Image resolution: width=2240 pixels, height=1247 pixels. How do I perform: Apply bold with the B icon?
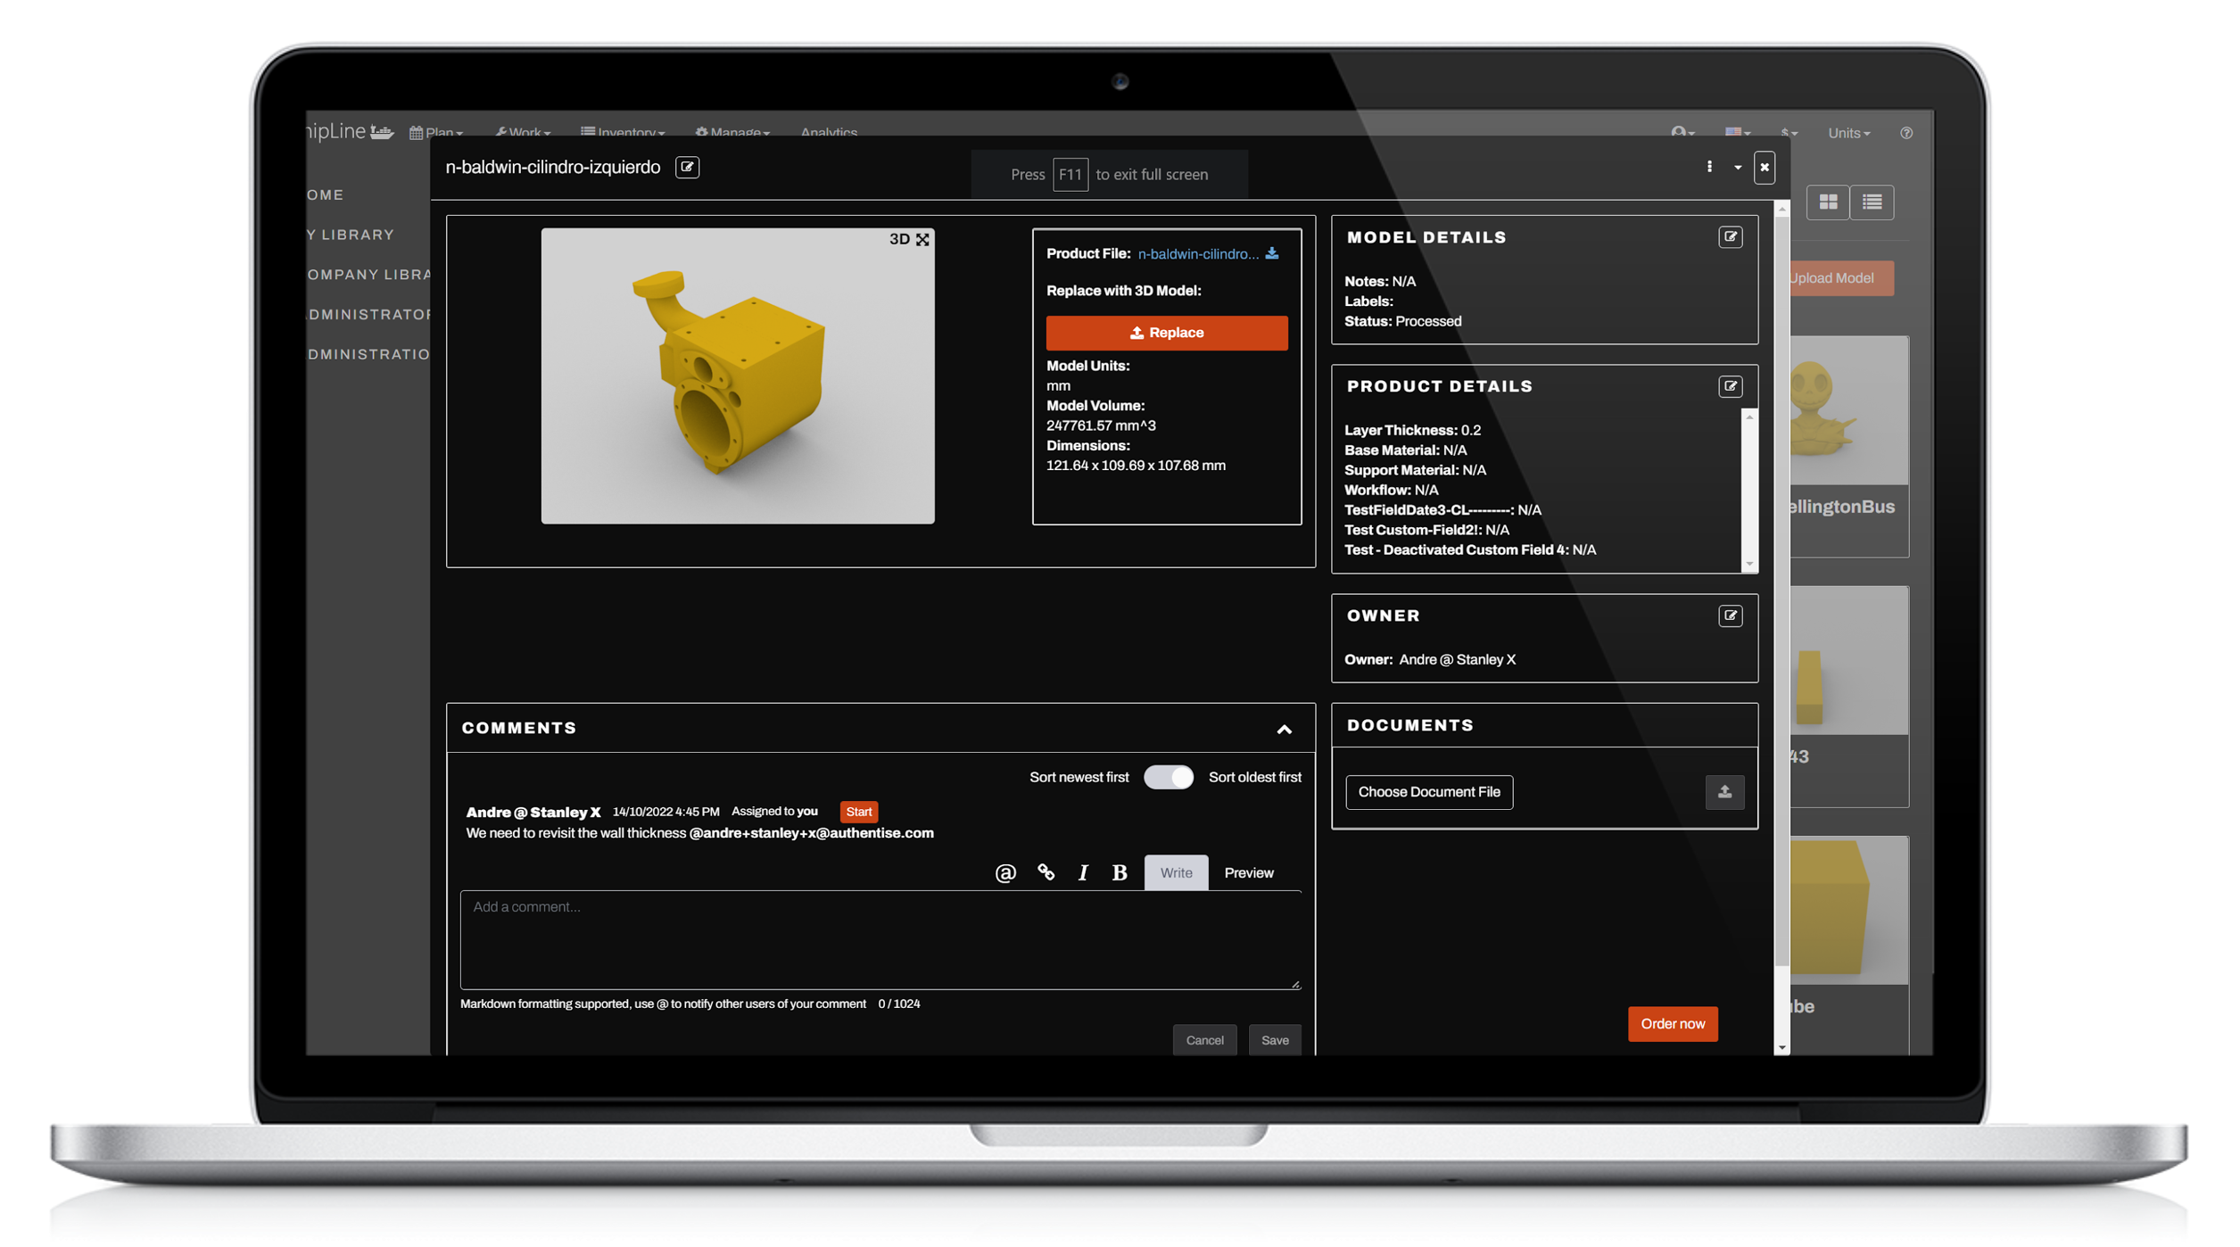pyautogui.click(x=1119, y=872)
